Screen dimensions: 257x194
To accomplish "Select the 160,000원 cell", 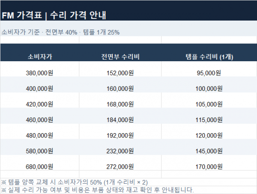I will point(120,84).
